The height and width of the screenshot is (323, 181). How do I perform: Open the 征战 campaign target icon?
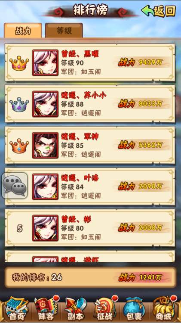click(105, 309)
